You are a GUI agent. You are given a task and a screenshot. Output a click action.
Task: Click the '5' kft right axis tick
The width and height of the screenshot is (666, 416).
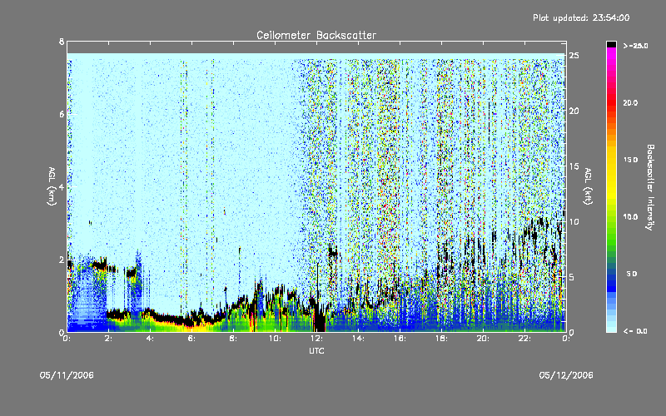(x=572, y=277)
